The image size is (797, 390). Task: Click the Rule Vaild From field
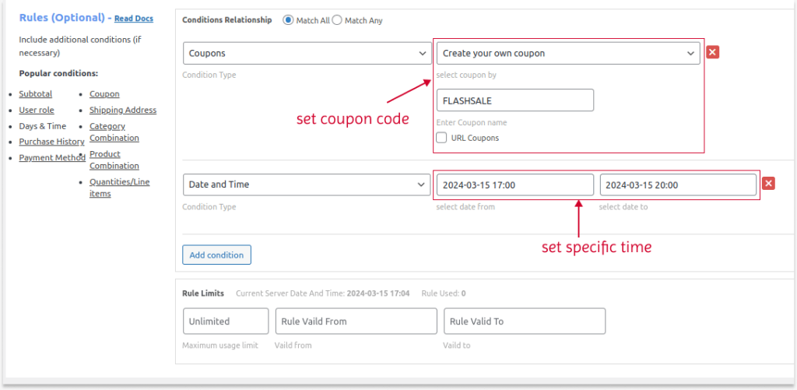pyautogui.click(x=356, y=321)
